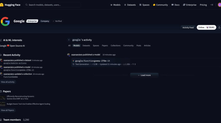Focus the search models, datasets, users field

pyautogui.click(x=52, y=5)
